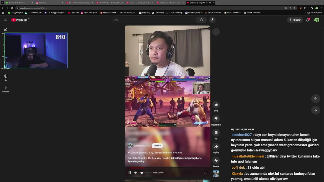The width and height of the screenshot is (324, 182).
Task: Open Chrome zoom magnifier in address bar
Action: (x=290, y=8)
